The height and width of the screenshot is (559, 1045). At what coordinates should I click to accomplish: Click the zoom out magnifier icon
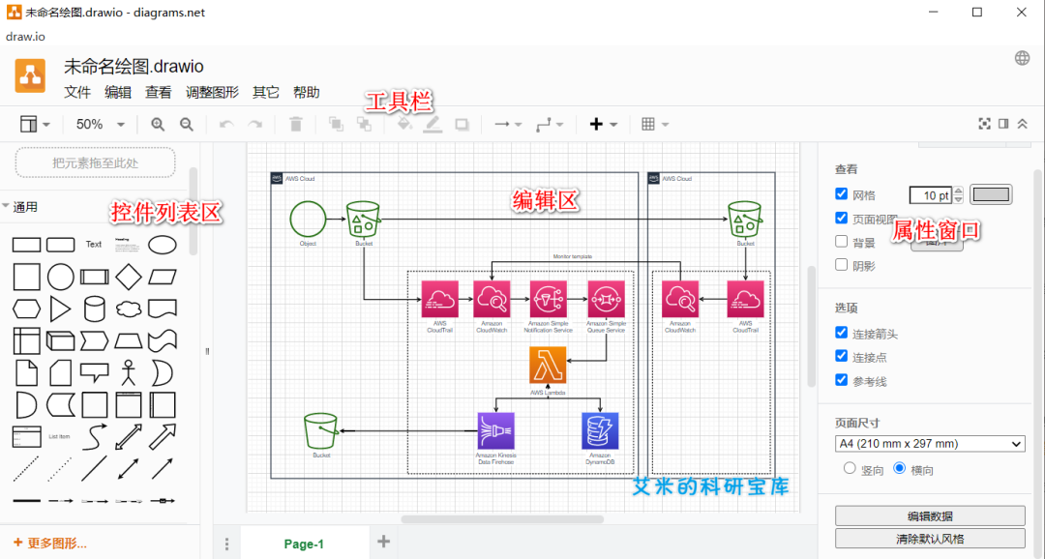pos(187,124)
